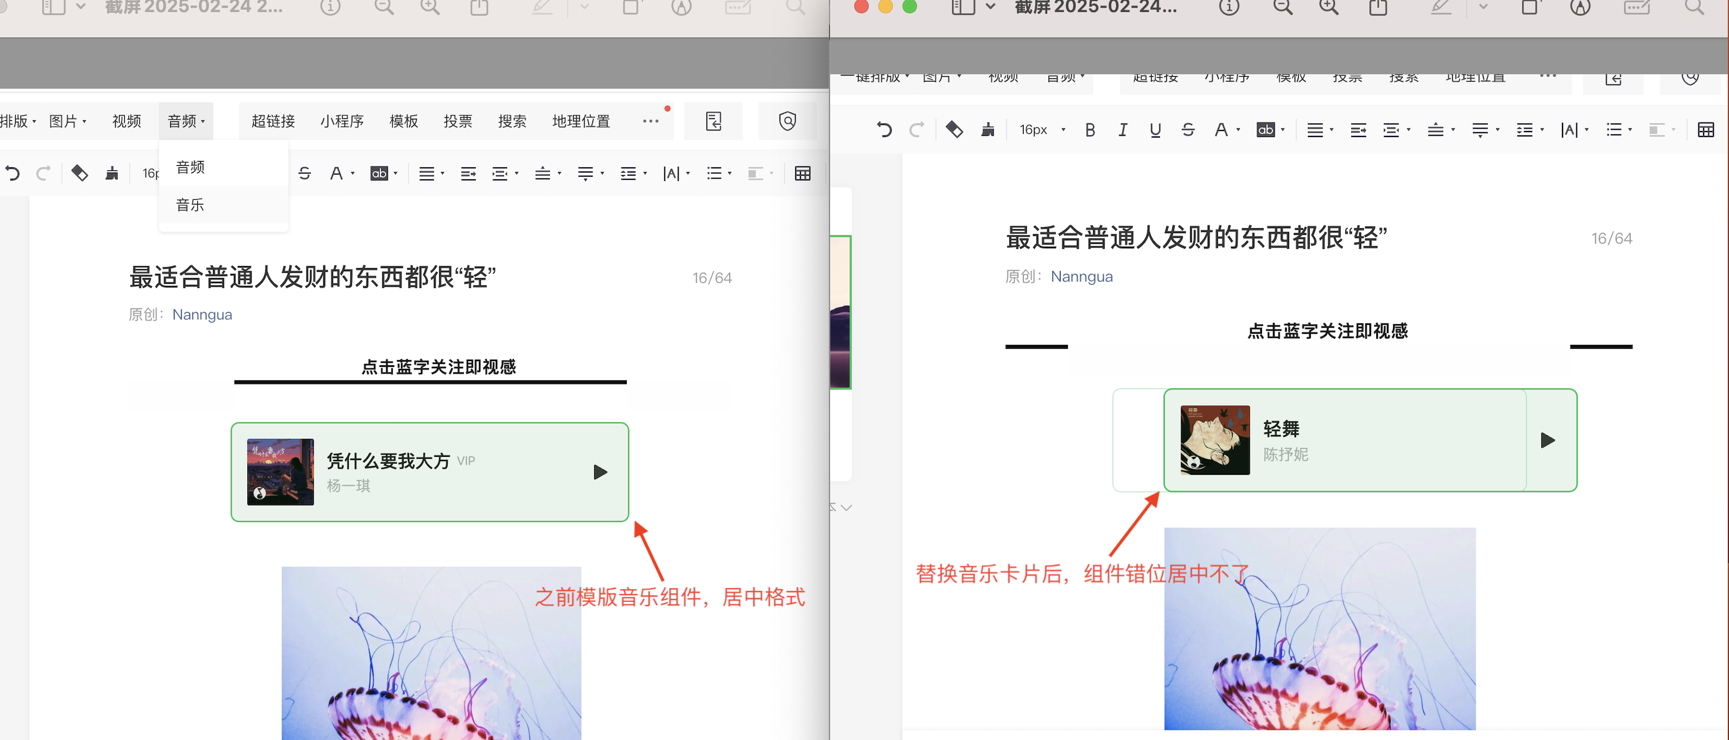
Task: Click format painter brush in left editor
Action: [112, 174]
